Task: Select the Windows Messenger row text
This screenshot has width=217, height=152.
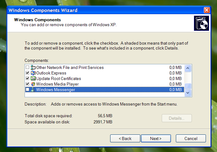Action: (56, 90)
